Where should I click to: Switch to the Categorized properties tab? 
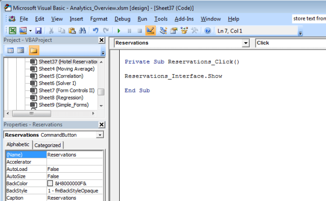[x=48, y=145]
